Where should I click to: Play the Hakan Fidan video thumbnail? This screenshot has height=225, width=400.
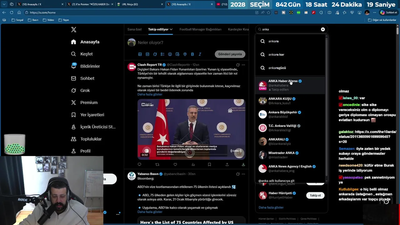(x=191, y=129)
